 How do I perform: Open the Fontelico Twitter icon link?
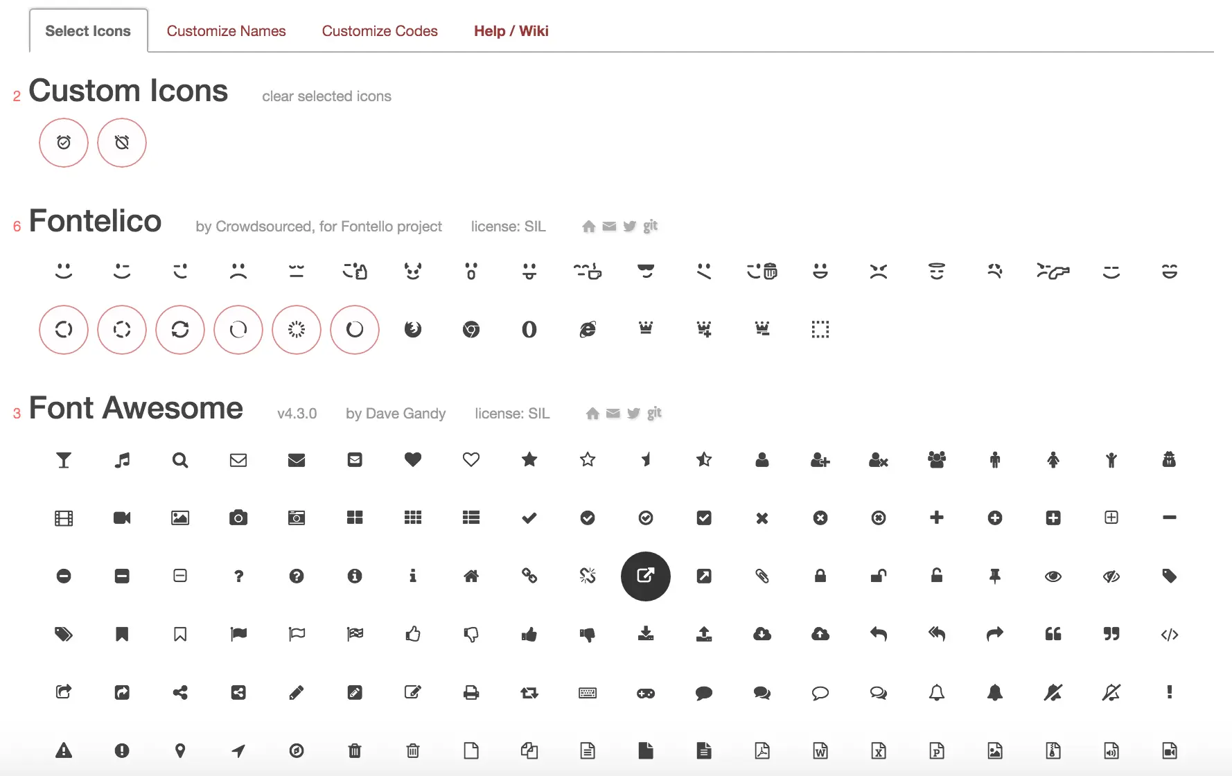(x=629, y=227)
